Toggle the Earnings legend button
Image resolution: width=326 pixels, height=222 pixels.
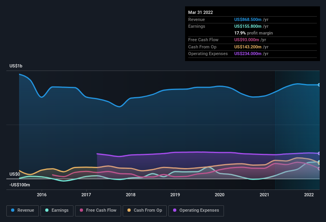(x=57, y=211)
